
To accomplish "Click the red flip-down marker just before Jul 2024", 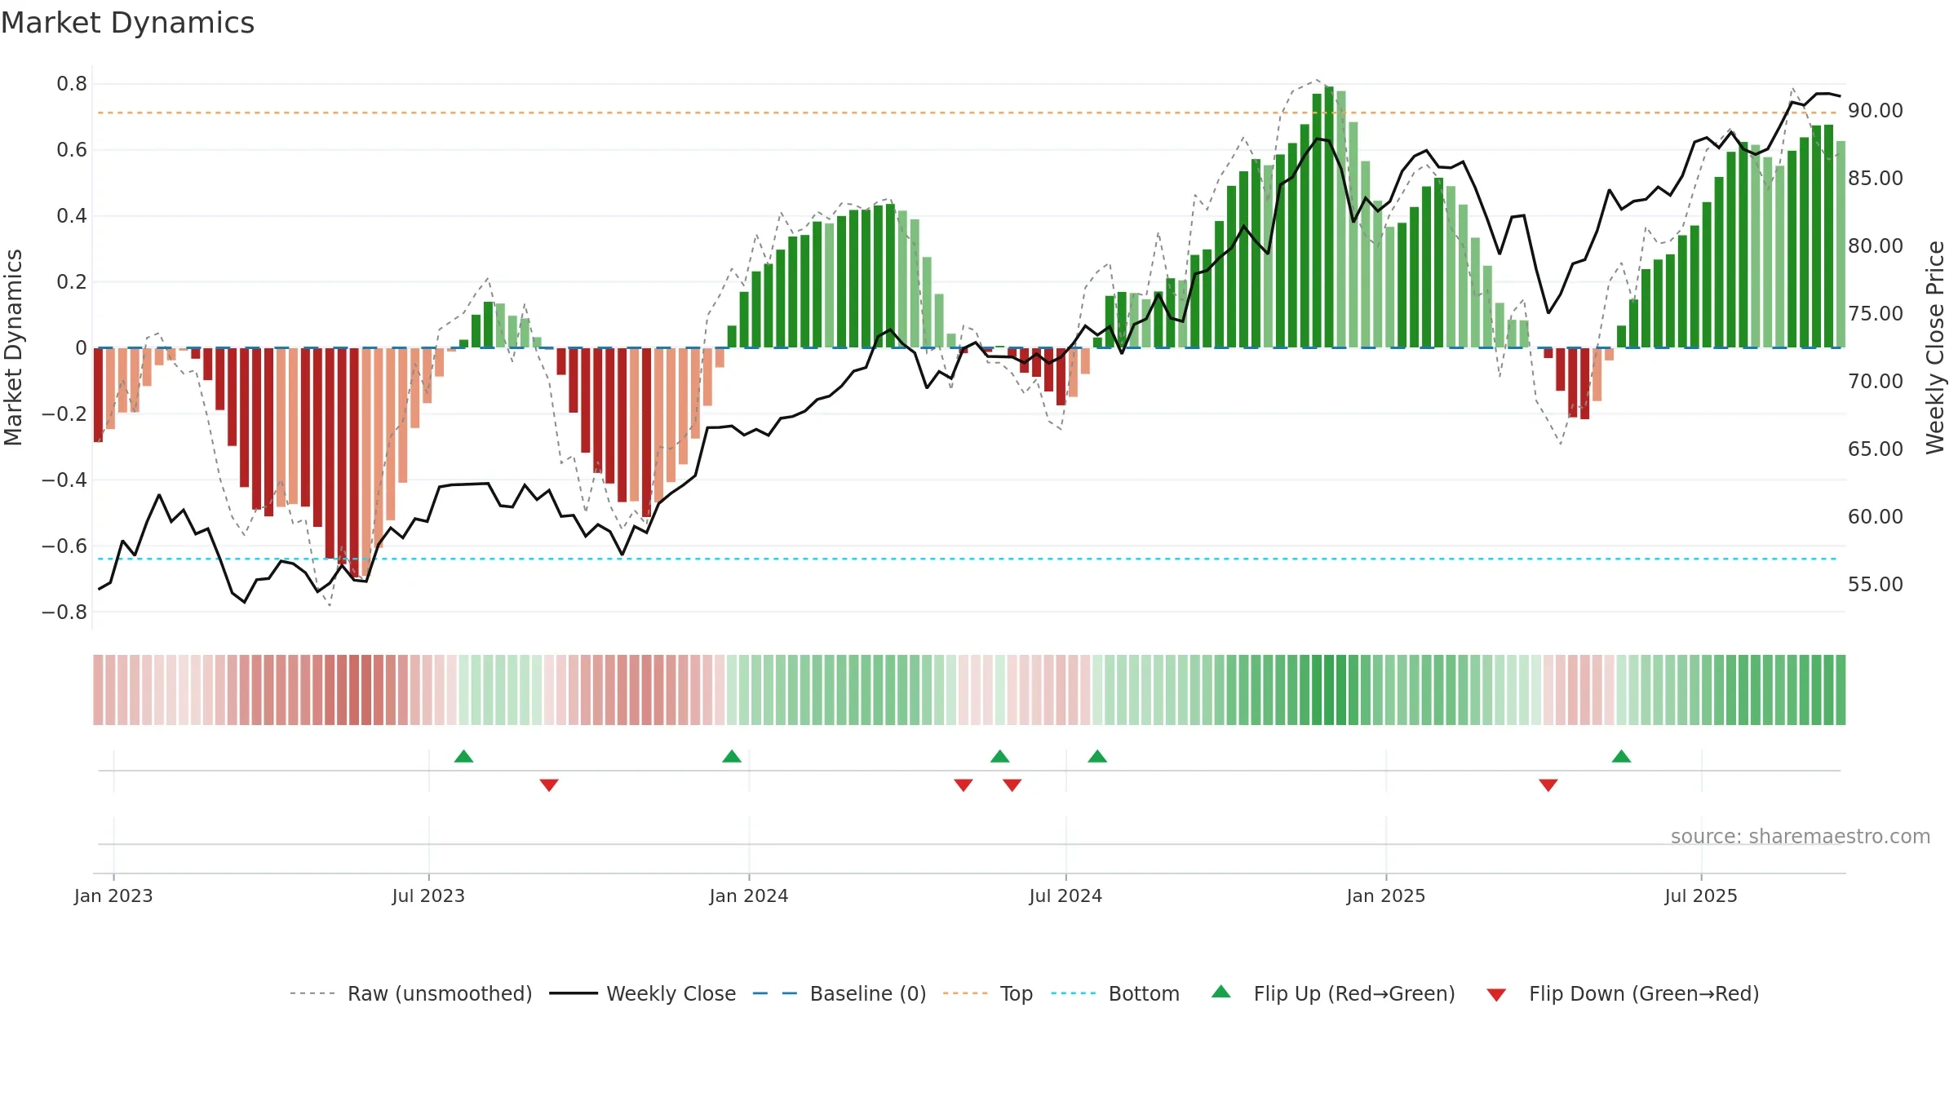I will pos(1012,785).
